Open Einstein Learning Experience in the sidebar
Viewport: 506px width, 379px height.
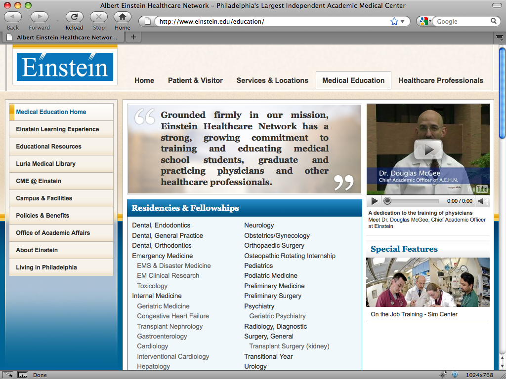[61, 129]
